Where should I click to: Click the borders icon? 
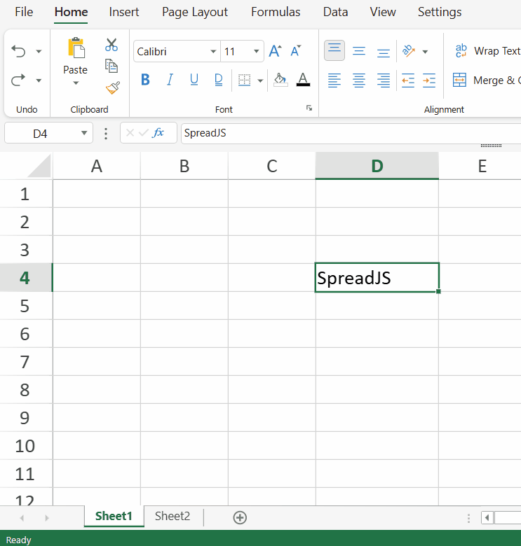(x=245, y=80)
